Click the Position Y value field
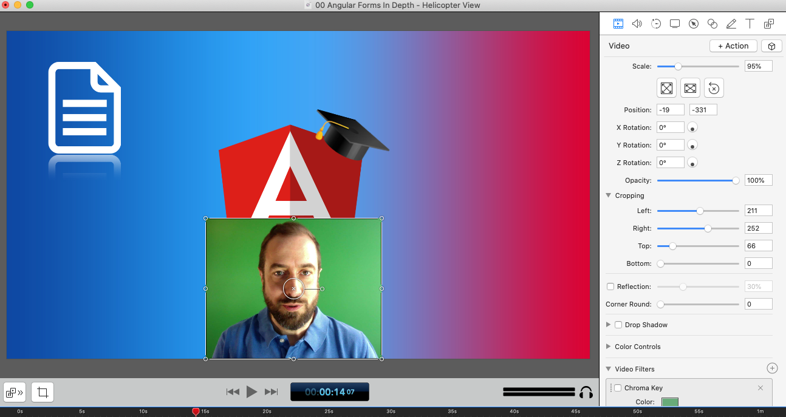This screenshot has height=417, width=786. point(703,110)
